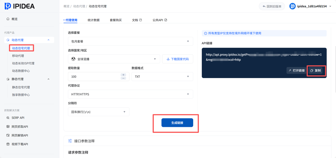Increase 提取数量 with the plus stepper
336x158 pixels.
(123, 75)
